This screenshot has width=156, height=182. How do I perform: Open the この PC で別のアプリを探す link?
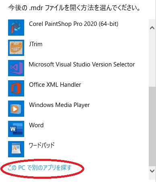click(39, 168)
